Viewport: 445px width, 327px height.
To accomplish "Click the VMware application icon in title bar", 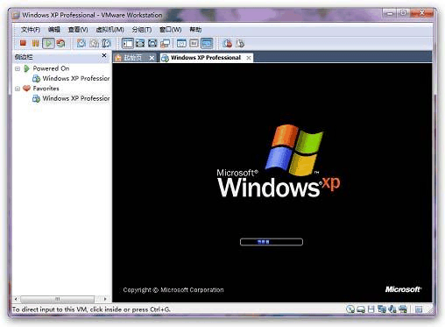I will click(17, 15).
